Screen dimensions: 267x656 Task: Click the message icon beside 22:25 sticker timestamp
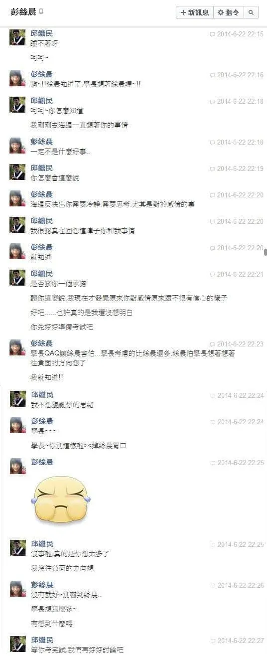pyautogui.click(x=213, y=463)
